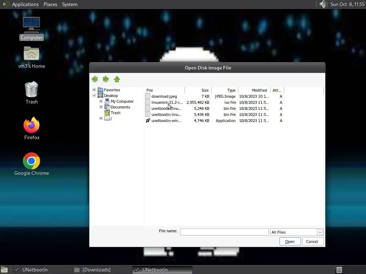This screenshot has height=274, width=366.
Task: Collapse the Desktop tree node
Action: 94,95
